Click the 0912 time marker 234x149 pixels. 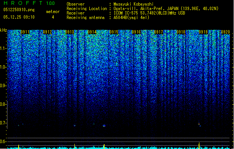(47, 32)
